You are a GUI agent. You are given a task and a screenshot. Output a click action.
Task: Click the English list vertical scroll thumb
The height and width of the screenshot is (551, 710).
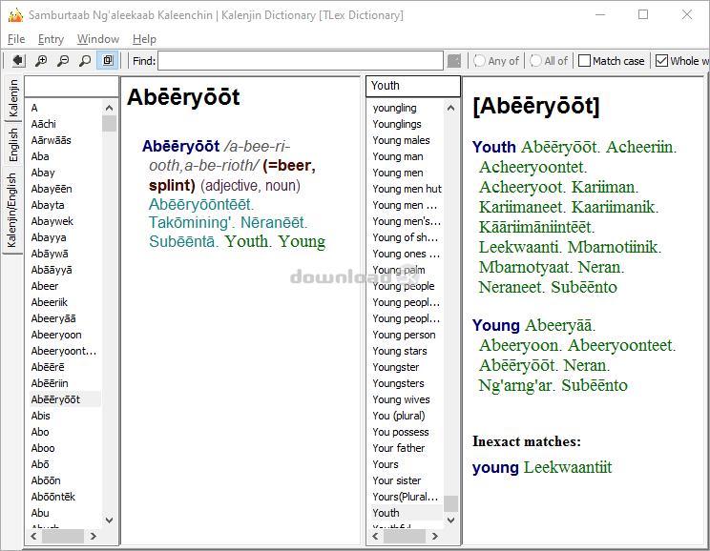pyautogui.click(x=450, y=503)
